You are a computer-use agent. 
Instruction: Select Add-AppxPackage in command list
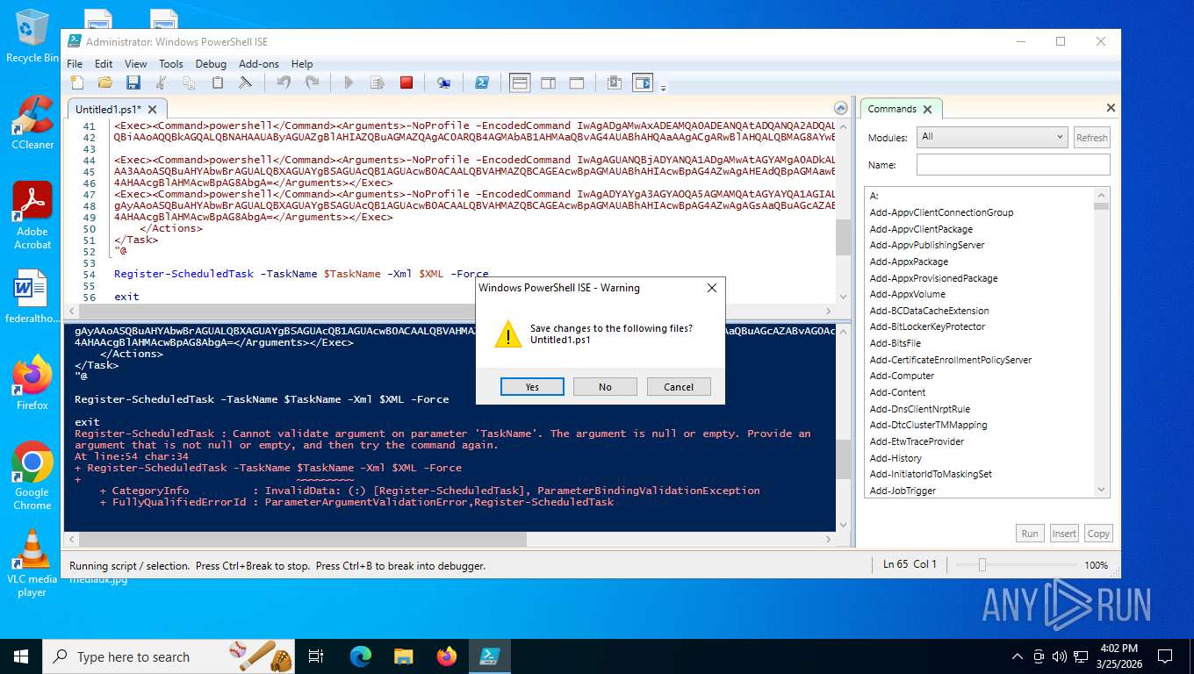pos(909,262)
